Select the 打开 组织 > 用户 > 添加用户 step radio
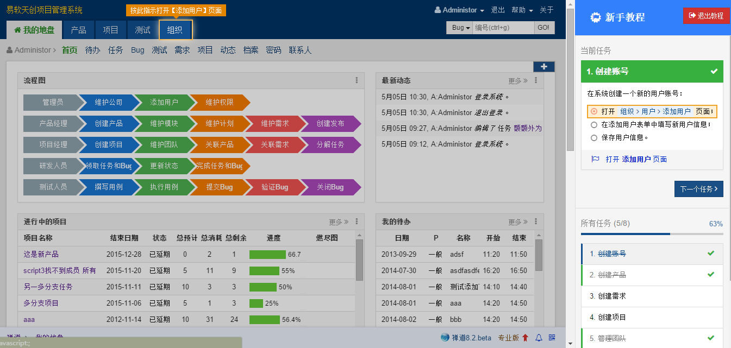Screen dimensions: 731x348 coord(594,111)
